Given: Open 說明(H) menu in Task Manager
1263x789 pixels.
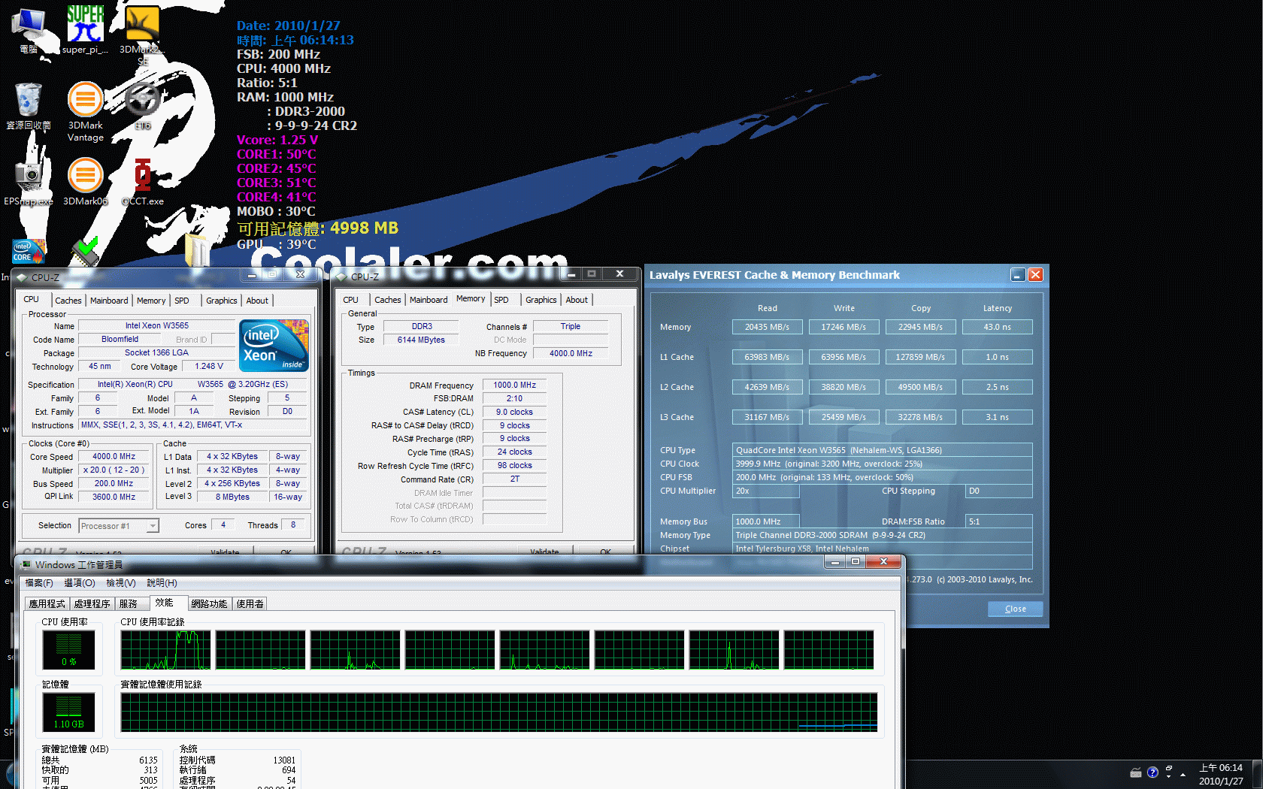Looking at the screenshot, I should [162, 583].
